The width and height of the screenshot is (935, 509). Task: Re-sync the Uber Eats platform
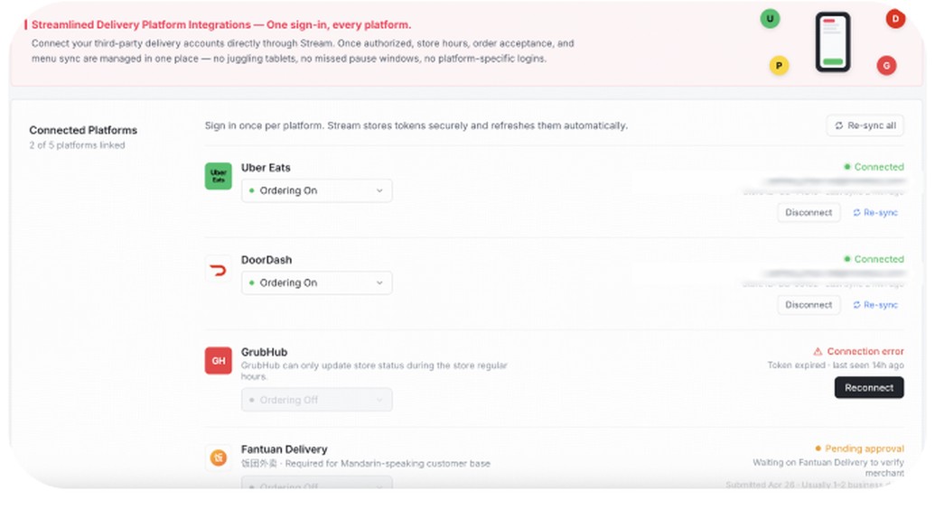(x=874, y=213)
